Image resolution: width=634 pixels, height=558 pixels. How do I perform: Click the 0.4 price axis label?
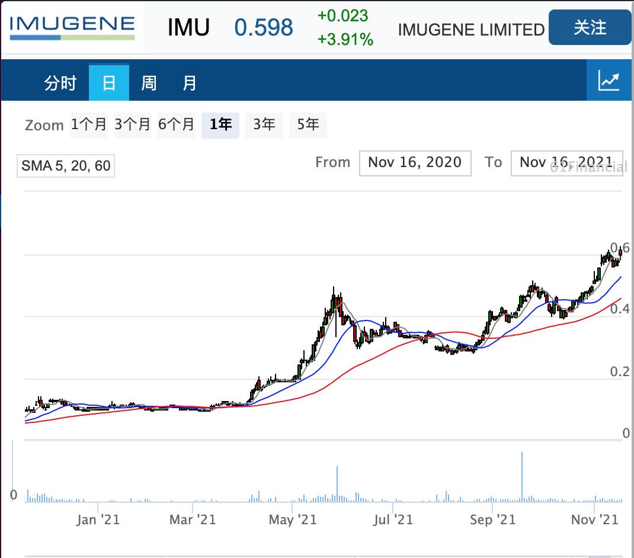(x=619, y=309)
